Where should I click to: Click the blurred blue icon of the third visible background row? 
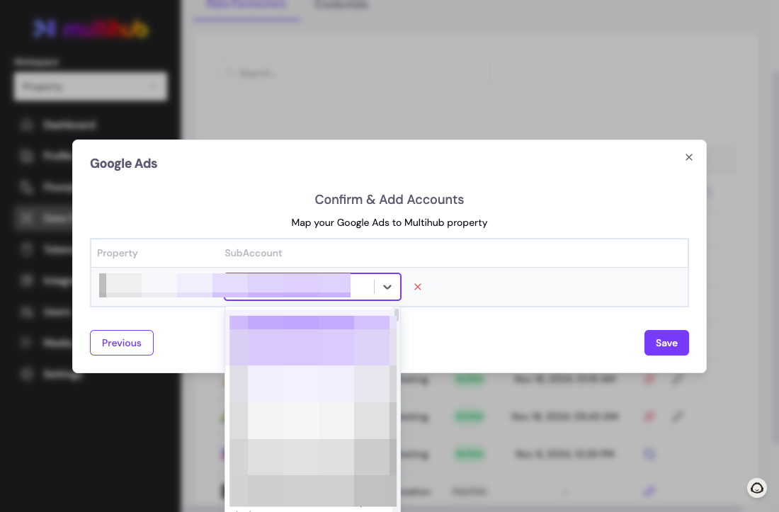click(649, 453)
